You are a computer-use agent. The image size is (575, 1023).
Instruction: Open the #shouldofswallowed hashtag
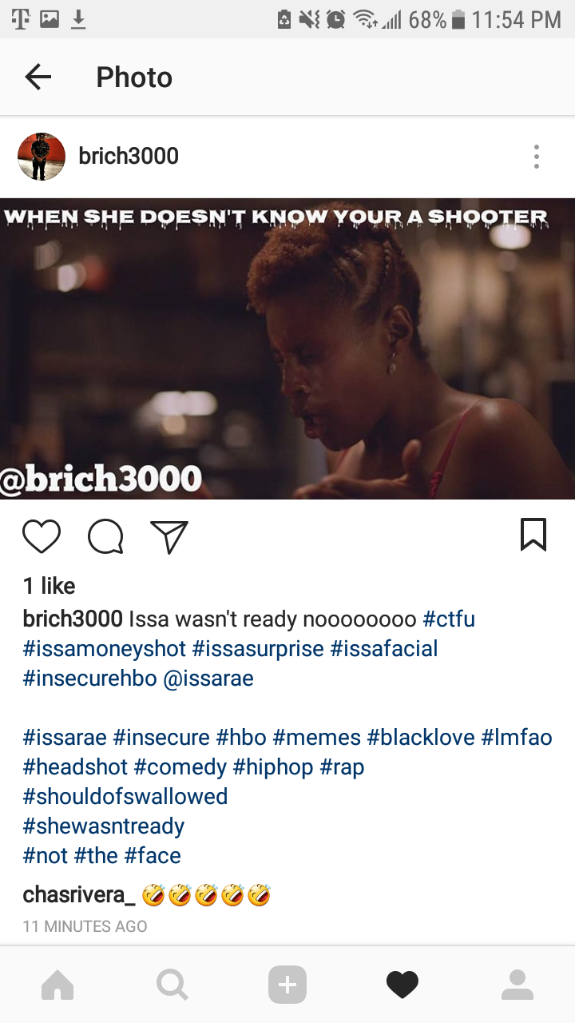pyautogui.click(x=125, y=797)
